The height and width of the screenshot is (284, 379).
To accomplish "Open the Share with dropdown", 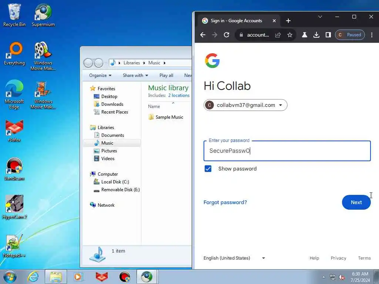I will point(135,75).
